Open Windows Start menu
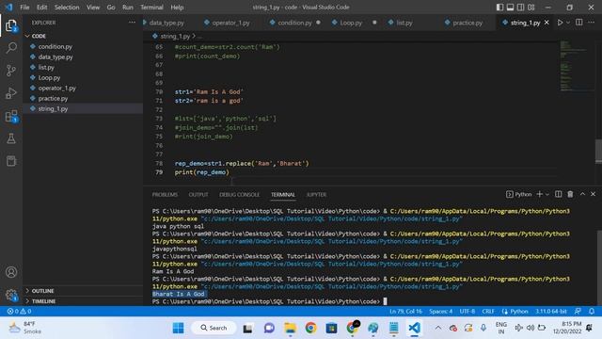This screenshot has width=602, height=339. (x=178, y=328)
